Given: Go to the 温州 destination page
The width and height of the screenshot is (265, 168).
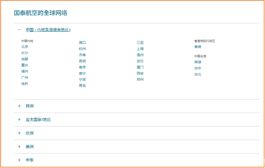Looking at the screenshot, I should 140,55.
